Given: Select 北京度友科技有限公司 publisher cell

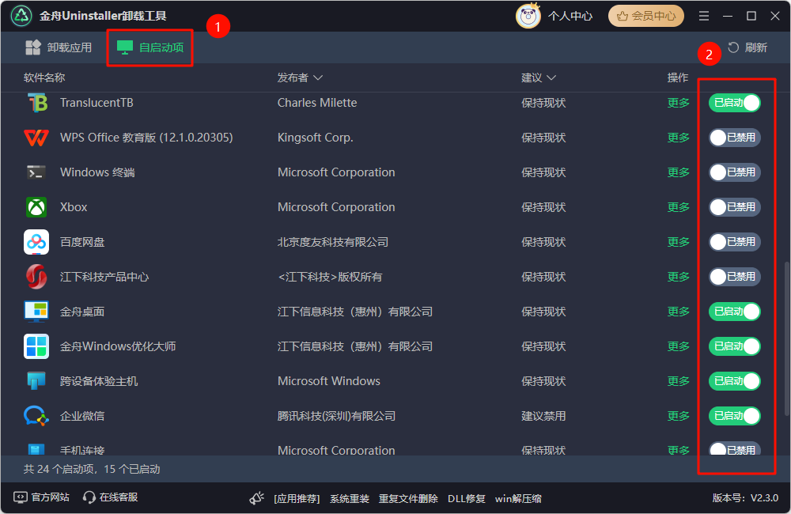Looking at the screenshot, I should (x=333, y=242).
